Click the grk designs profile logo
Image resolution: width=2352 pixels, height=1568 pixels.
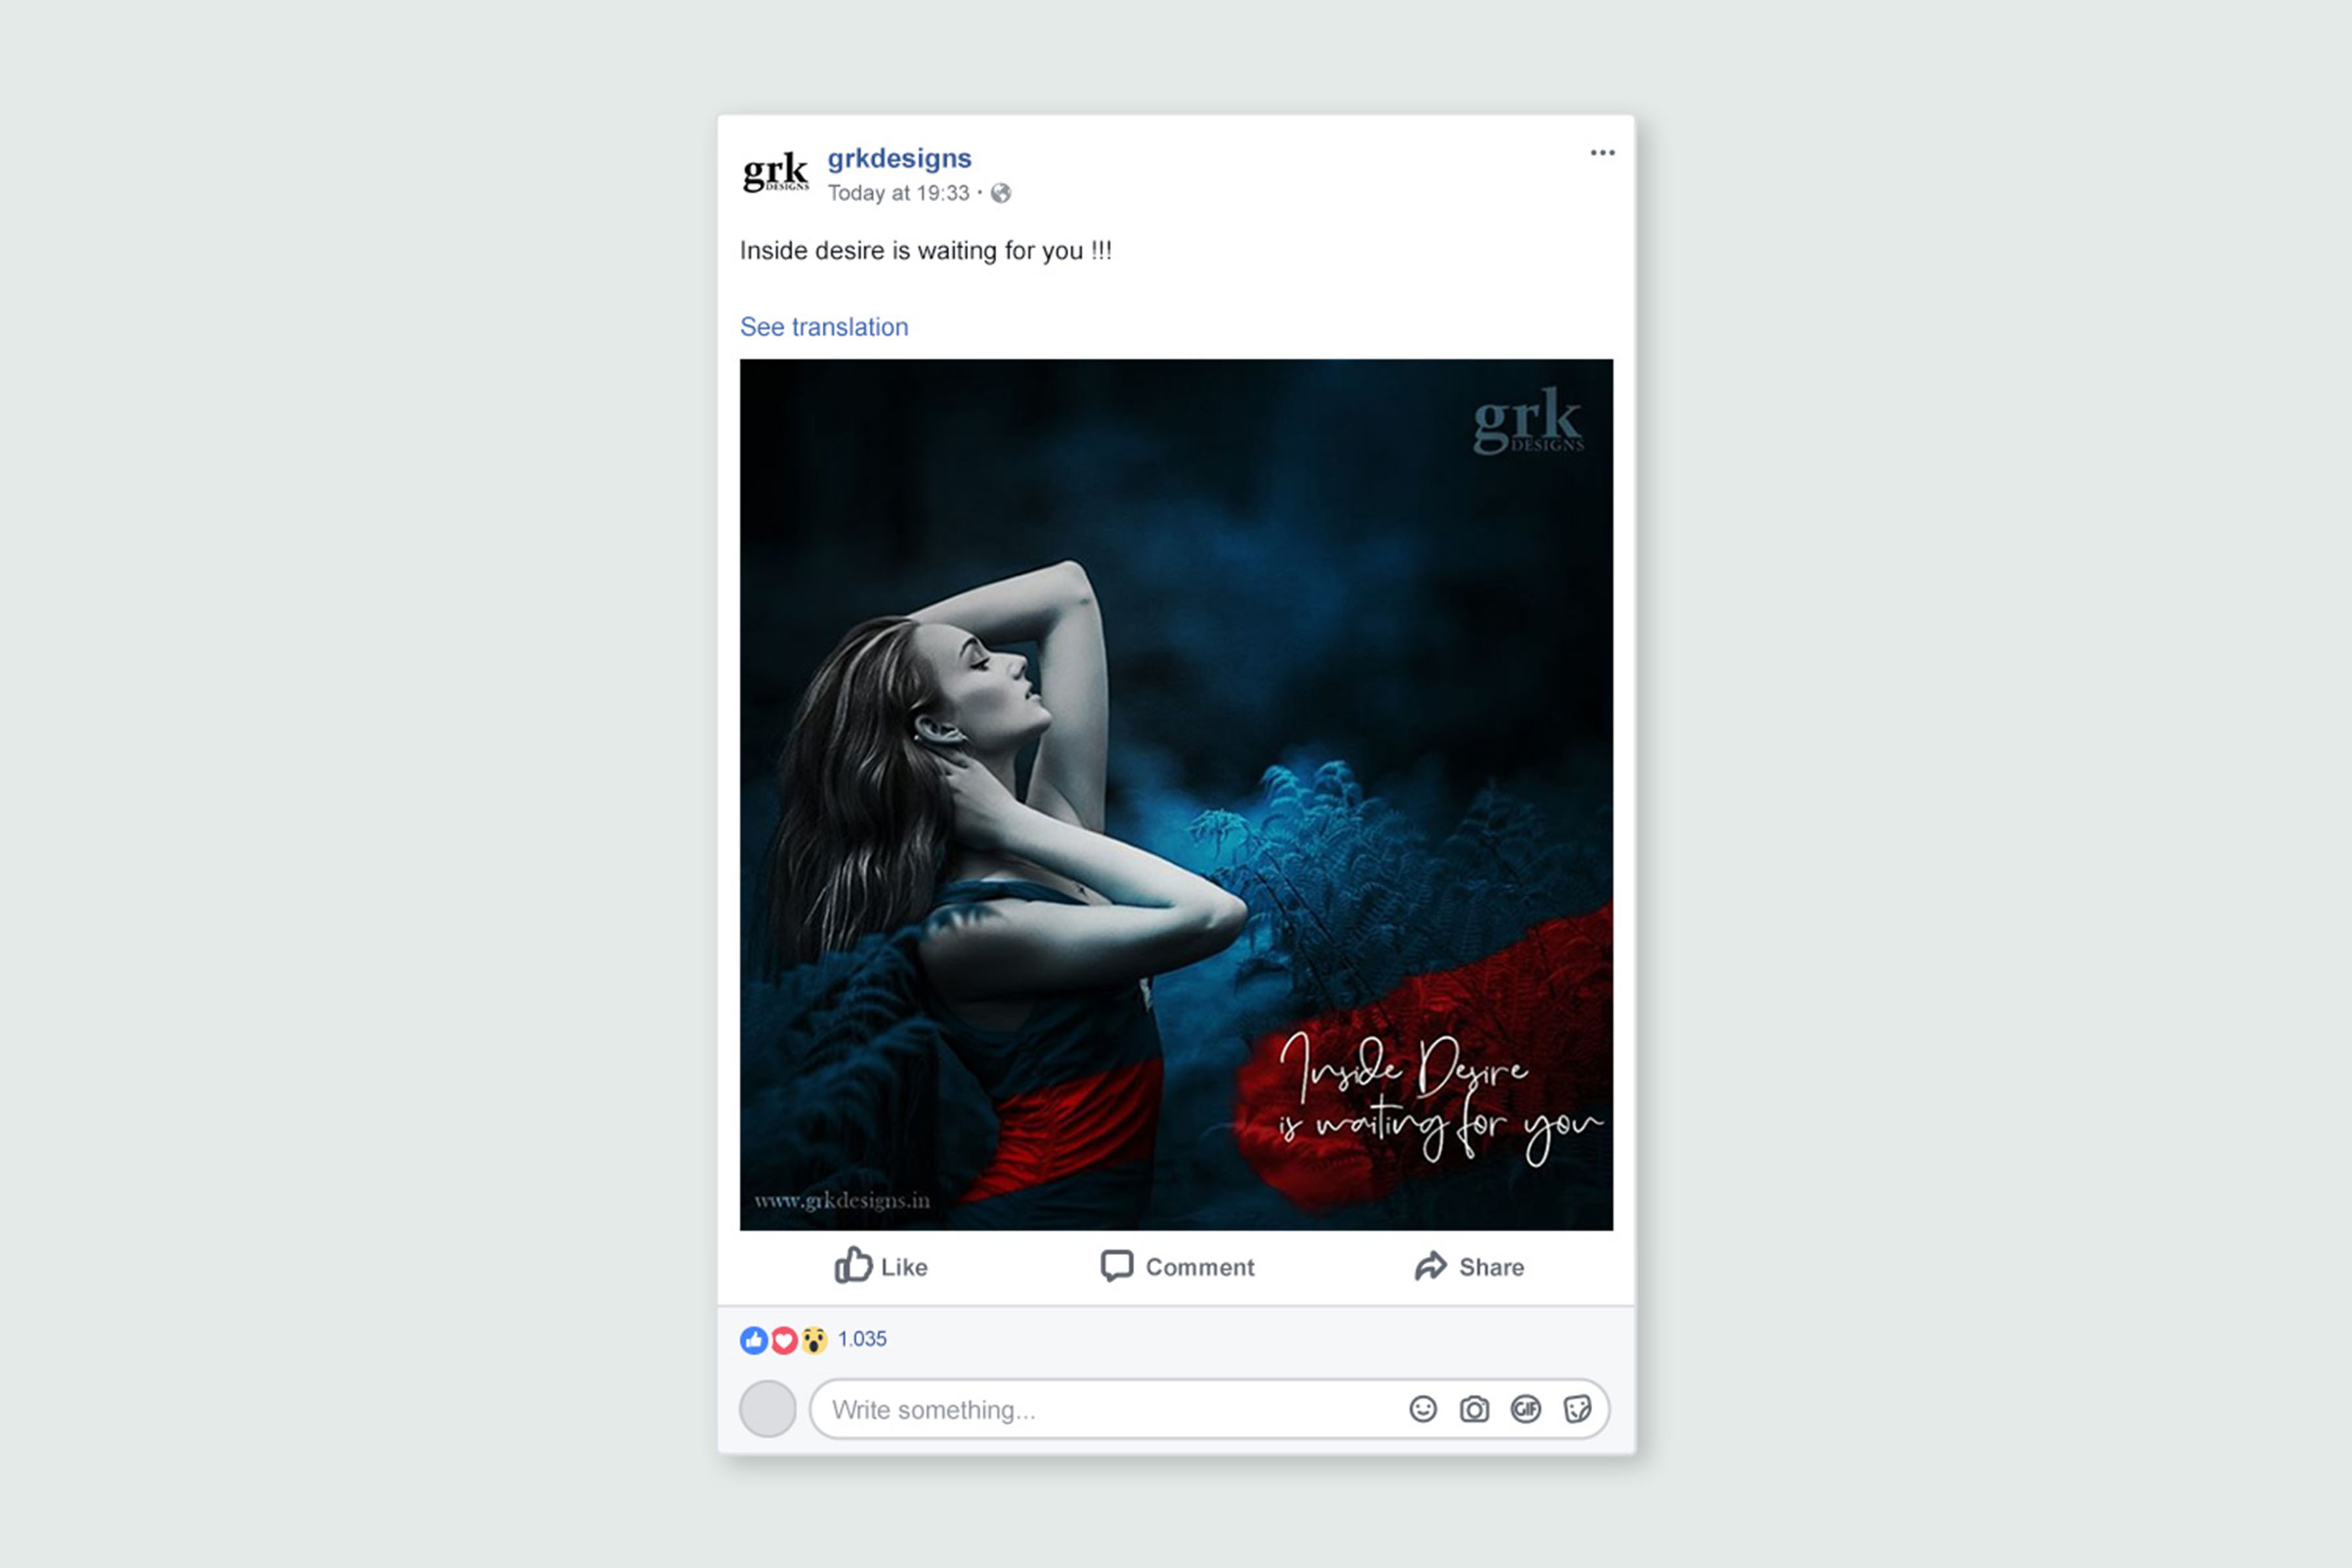(x=775, y=173)
